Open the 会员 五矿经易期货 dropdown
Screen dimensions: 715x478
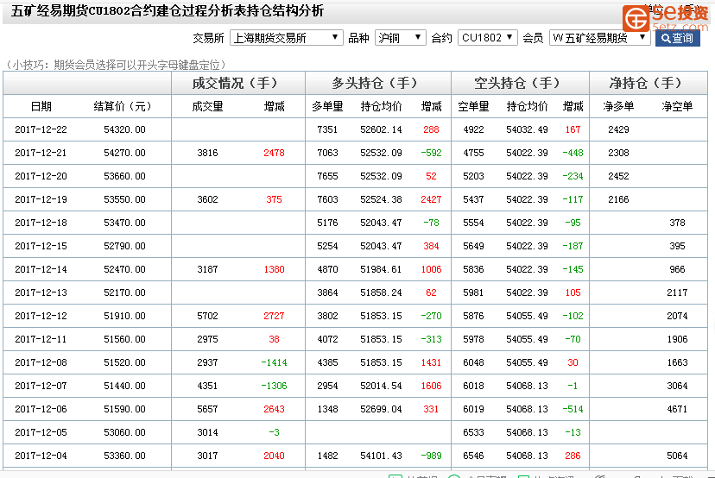click(599, 38)
